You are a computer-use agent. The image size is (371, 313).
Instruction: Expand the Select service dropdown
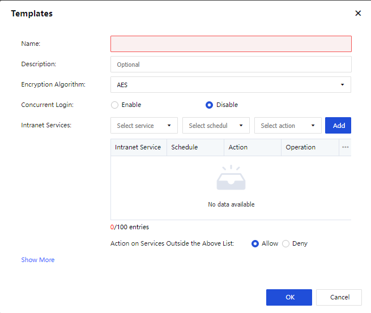click(144, 126)
